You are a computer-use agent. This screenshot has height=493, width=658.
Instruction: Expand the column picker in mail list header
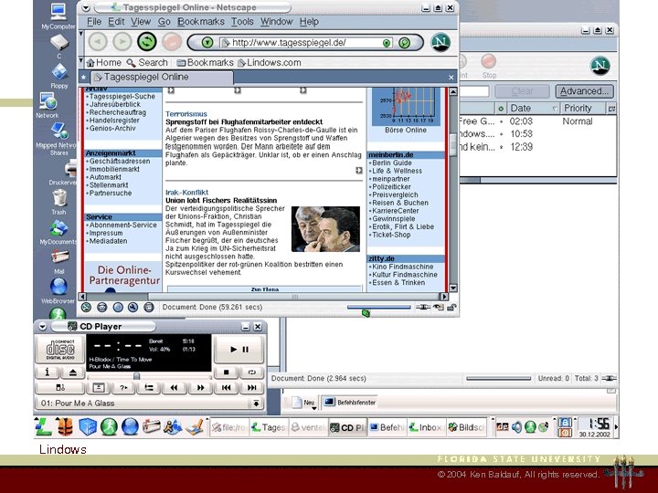pyautogui.click(x=611, y=109)
